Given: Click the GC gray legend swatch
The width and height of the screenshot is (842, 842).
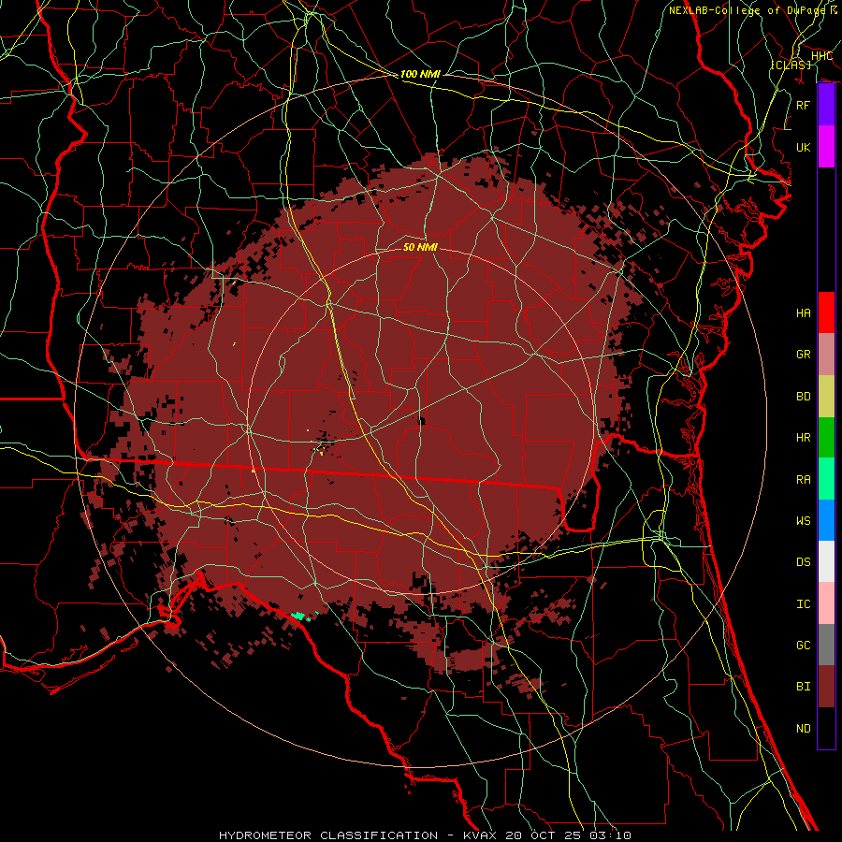Looking at the screenshot, I should click(826, 645).
